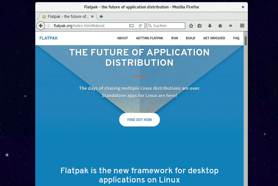The image size is (278, 186).
Task: Toggle Reader View icon in address bar
Action: (x=131, y=26)
